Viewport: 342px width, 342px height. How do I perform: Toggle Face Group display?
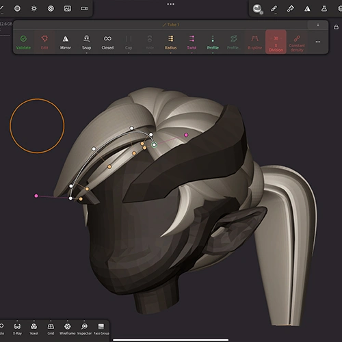click(101, 329)
